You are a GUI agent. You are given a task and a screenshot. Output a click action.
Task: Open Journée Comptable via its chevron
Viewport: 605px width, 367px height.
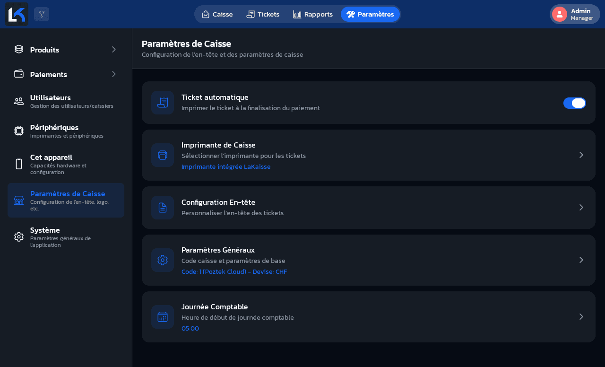[x=581, y=317]
